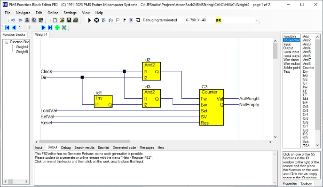Viewport: 323px width, 187px height.
Task: Switch to the Properties tab
Action: (x=290, y=183)
